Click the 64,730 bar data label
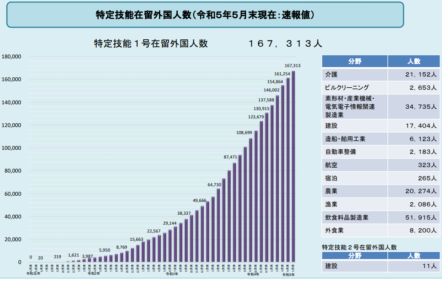 point(215,185)
